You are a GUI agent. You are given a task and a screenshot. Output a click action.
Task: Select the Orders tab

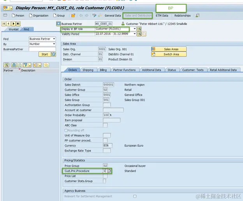72,70
